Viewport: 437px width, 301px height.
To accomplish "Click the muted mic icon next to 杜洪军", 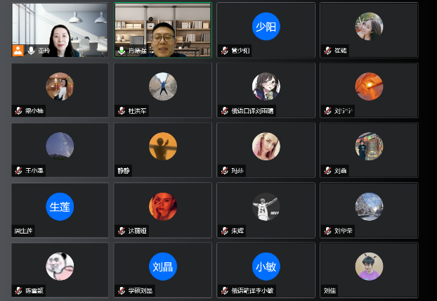I will coord(122,111).
